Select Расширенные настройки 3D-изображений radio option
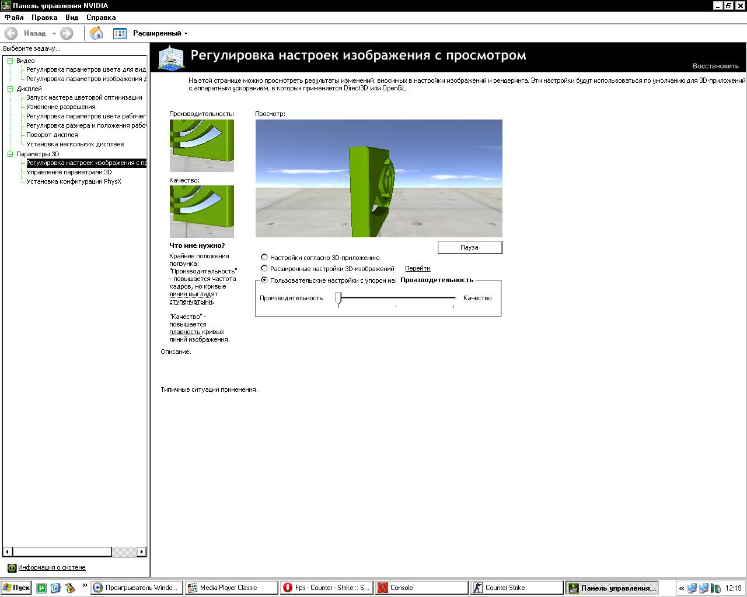 pos(264,268)
